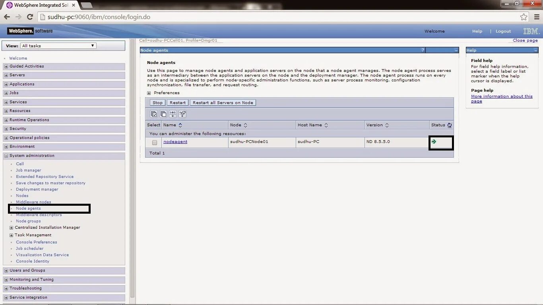Collapse the System administration group

click(x=6, y=156)
